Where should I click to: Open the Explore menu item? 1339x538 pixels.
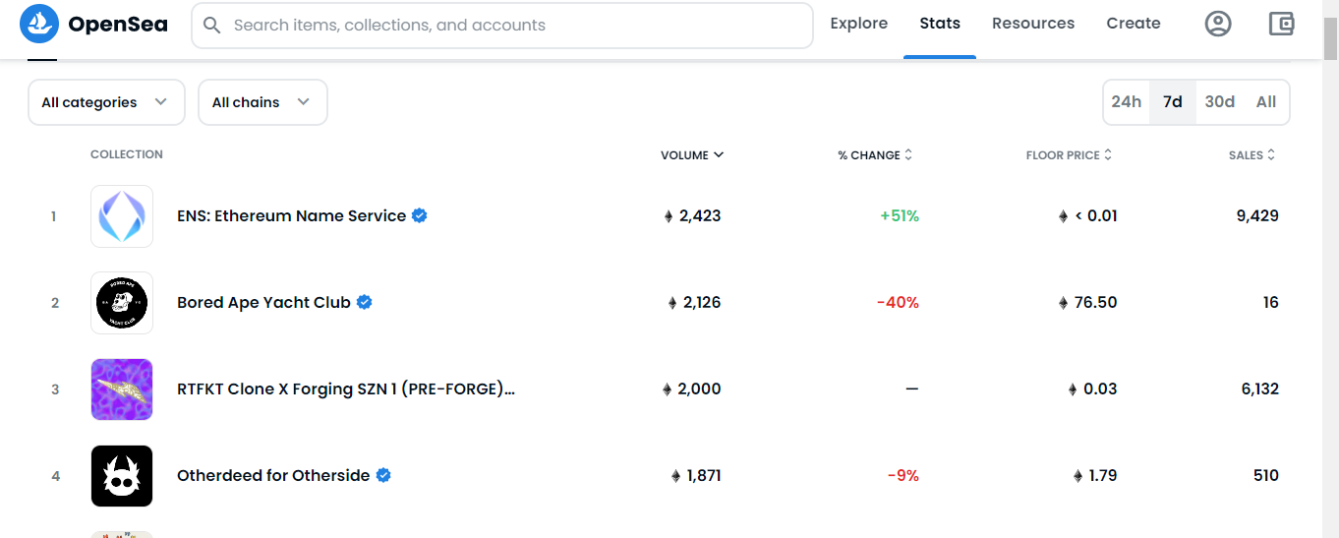(859, 24)
